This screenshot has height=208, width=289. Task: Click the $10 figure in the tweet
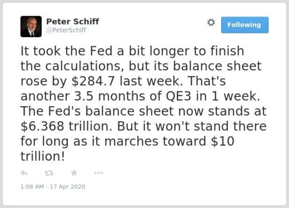coord(223,141)
